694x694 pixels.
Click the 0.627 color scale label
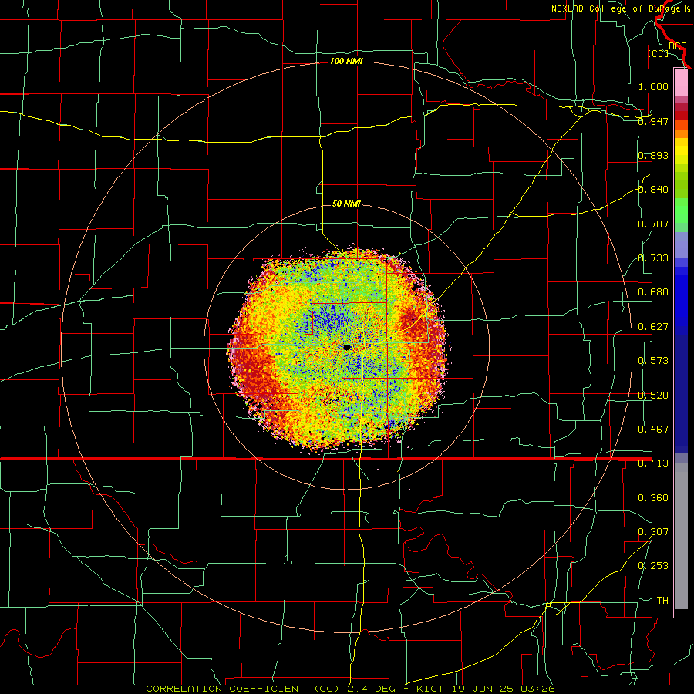click(653, 327)
